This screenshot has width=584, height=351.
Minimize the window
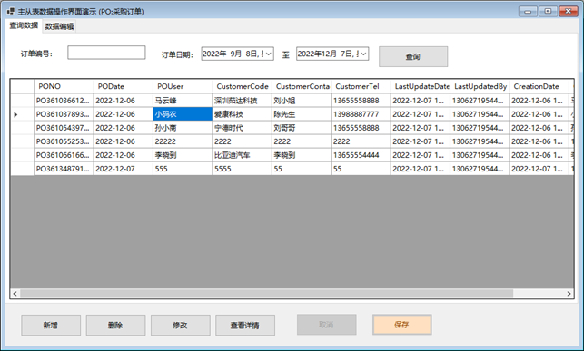[528, 11]
